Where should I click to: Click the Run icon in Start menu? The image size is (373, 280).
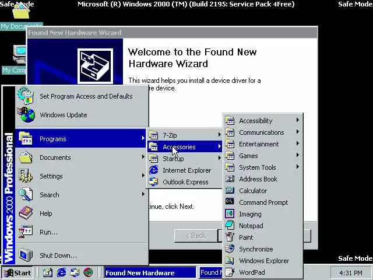tap(26, 232)
